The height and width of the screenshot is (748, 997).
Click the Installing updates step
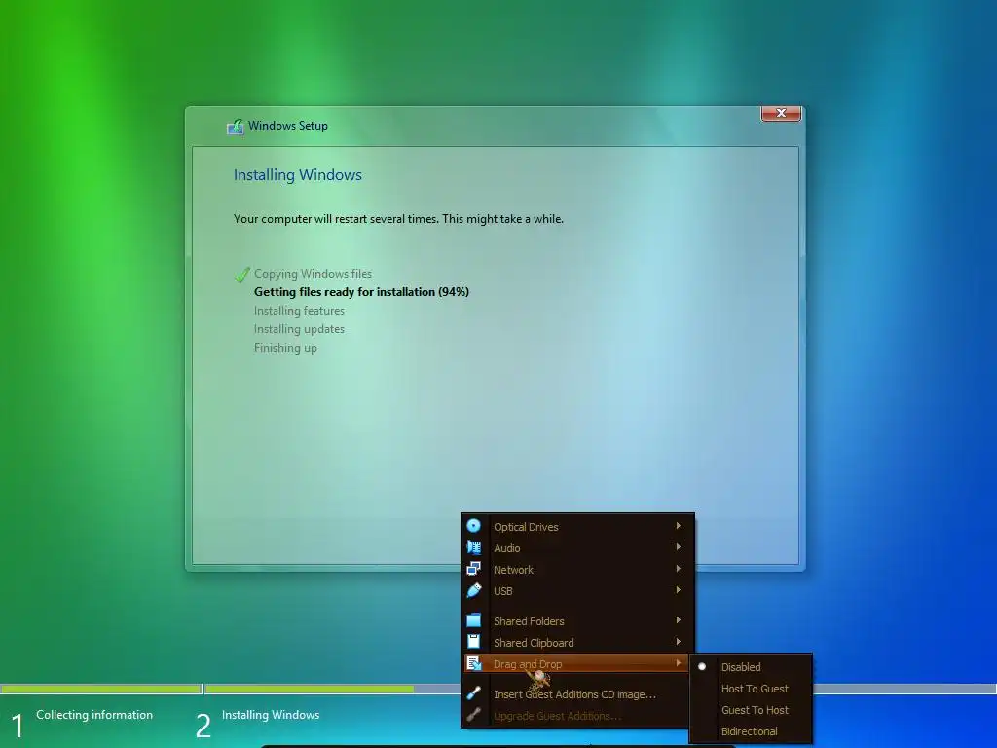[x=299, y=329]
